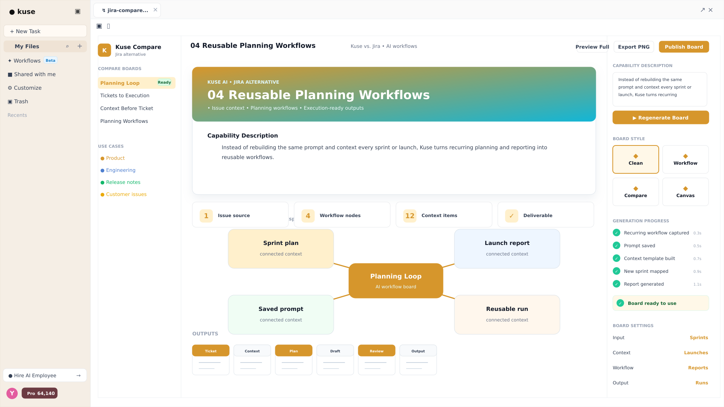Click the Hire AI Employee arrow
Screen dimensions: 724x407
point(78,376)
